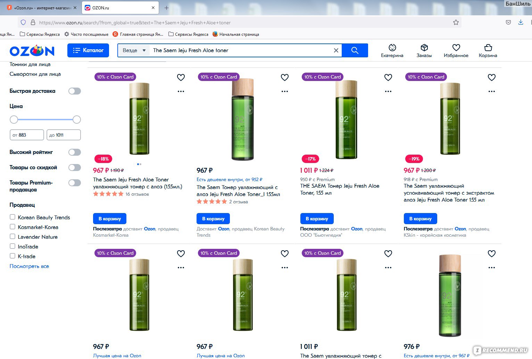Expand seller list with Посмотреть все

point(29,266)
